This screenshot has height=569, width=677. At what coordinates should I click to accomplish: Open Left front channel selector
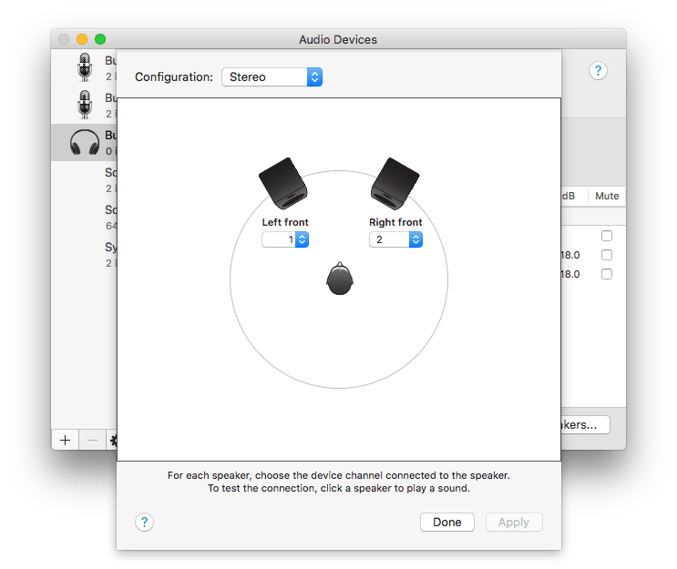tap(285, 239)
